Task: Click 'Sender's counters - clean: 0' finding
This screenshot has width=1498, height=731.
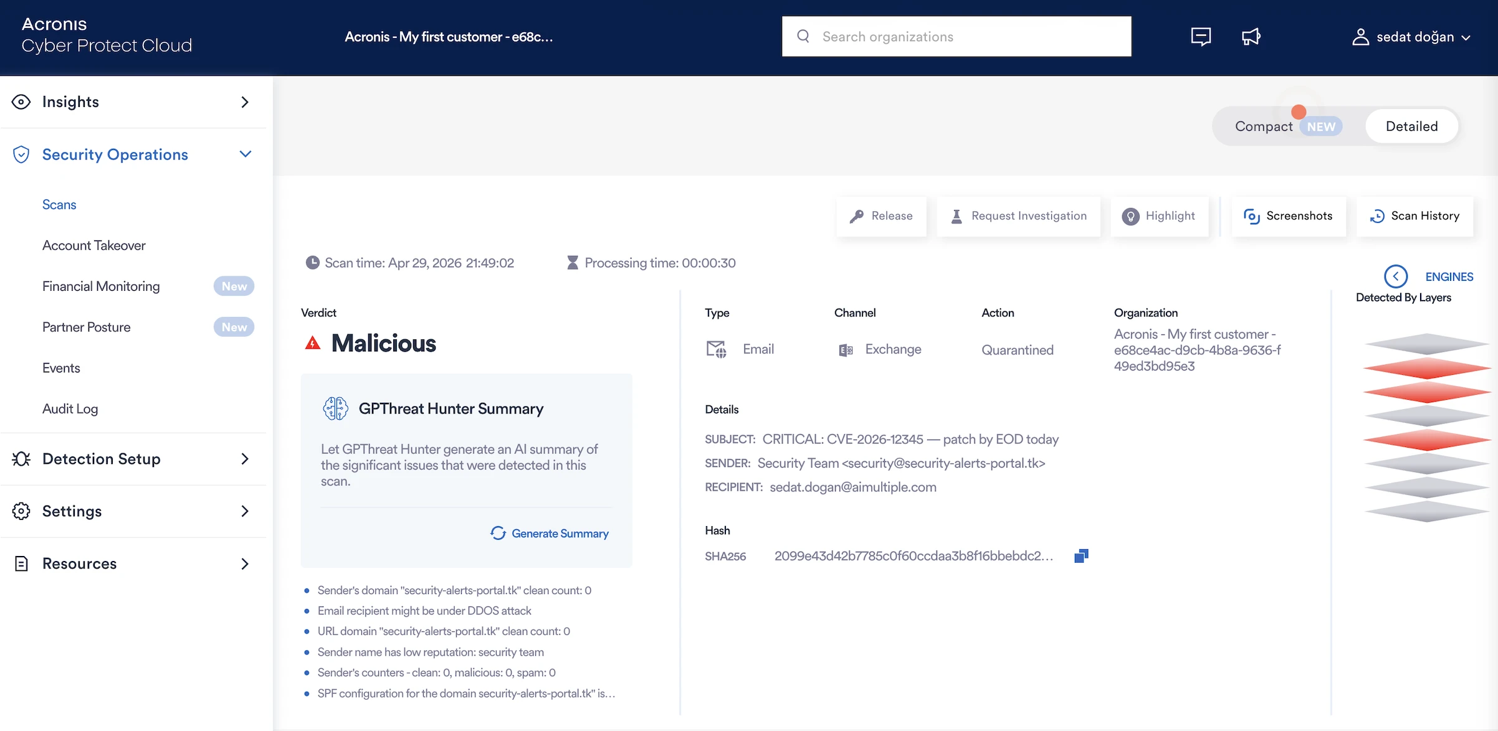Action: (x=436, y=672)
